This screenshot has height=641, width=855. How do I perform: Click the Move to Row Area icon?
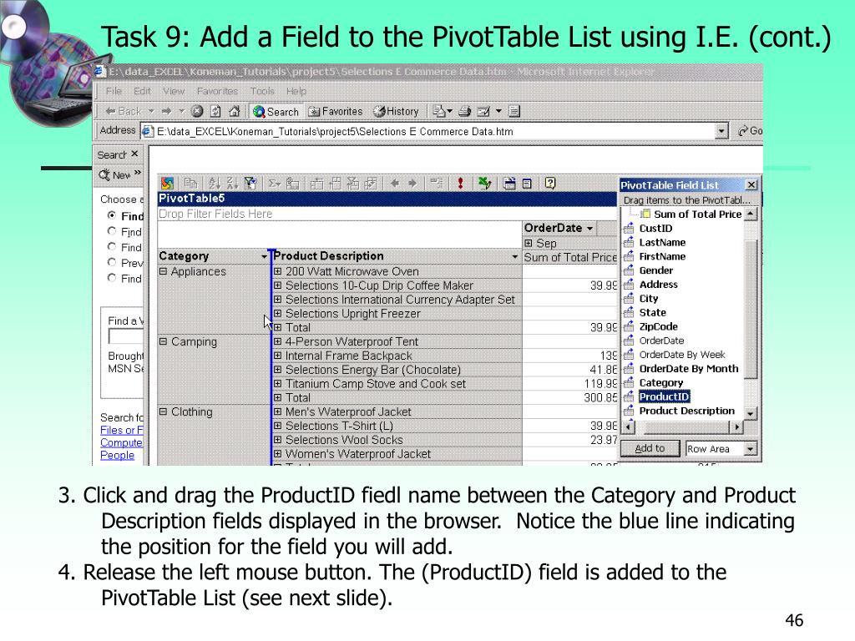[316, 184]
